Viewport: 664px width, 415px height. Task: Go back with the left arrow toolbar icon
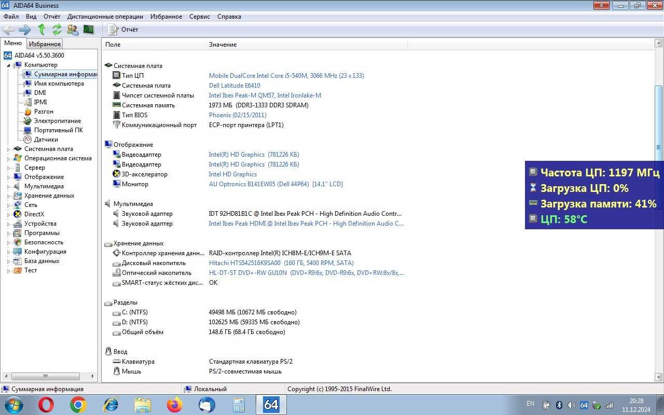[9, 30]
